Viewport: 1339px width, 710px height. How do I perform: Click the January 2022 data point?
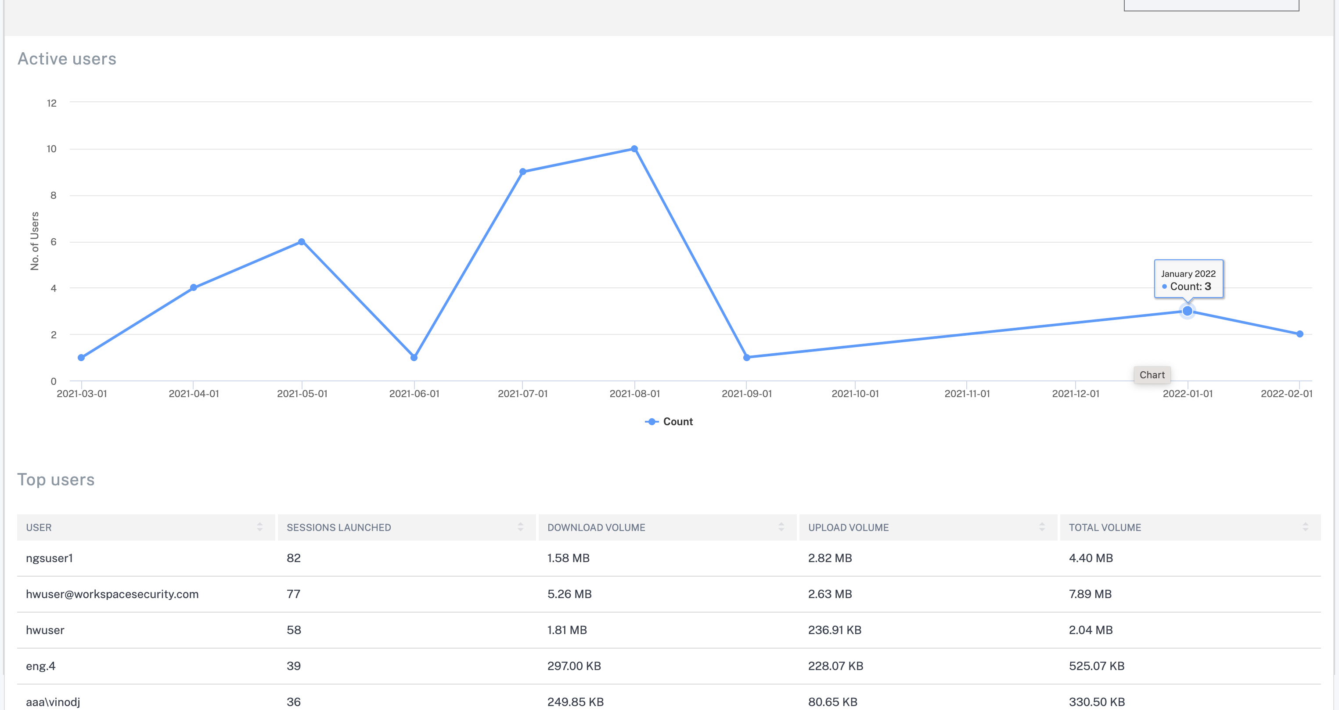click(x=1187, y=311)
